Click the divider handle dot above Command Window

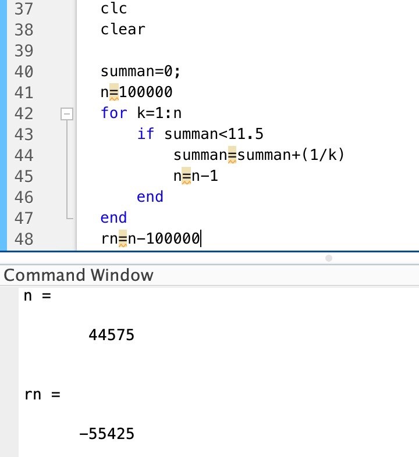coord(328,258)
